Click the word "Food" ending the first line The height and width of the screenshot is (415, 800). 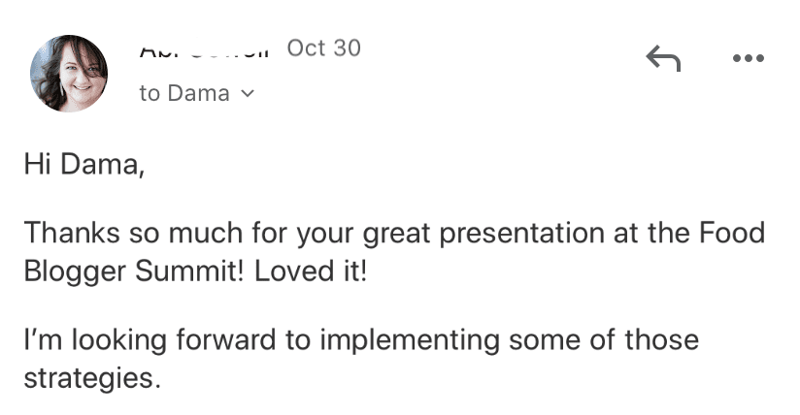tap(732, 233)
